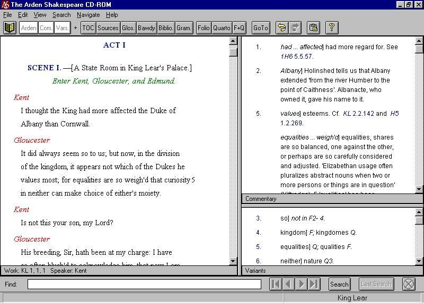
Task: Open the TOC table of contents
Action: 88,28
